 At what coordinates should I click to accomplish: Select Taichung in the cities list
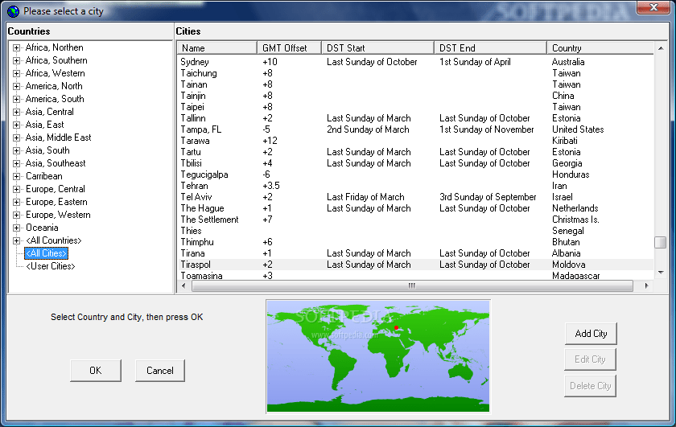(x=199, y=73)
